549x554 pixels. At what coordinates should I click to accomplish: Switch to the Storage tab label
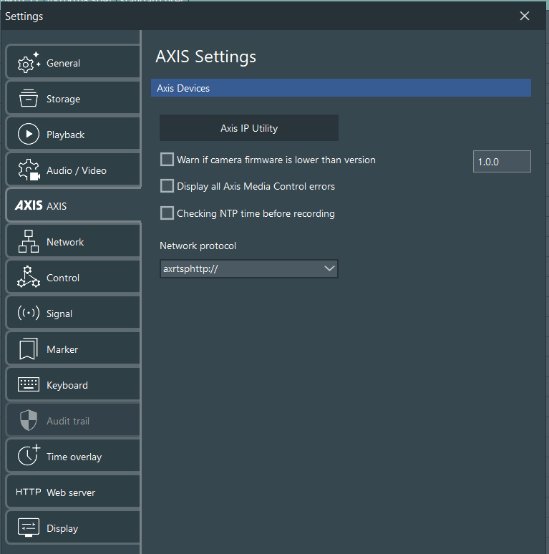[63, 99]
